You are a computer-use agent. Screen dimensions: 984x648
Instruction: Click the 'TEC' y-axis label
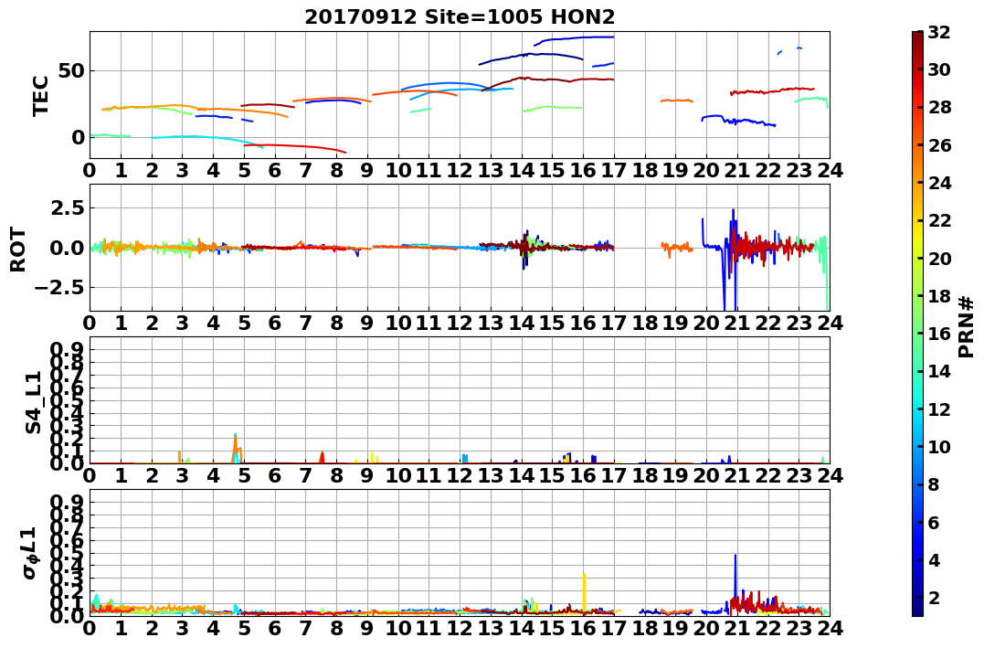click(x=41, y=95)
